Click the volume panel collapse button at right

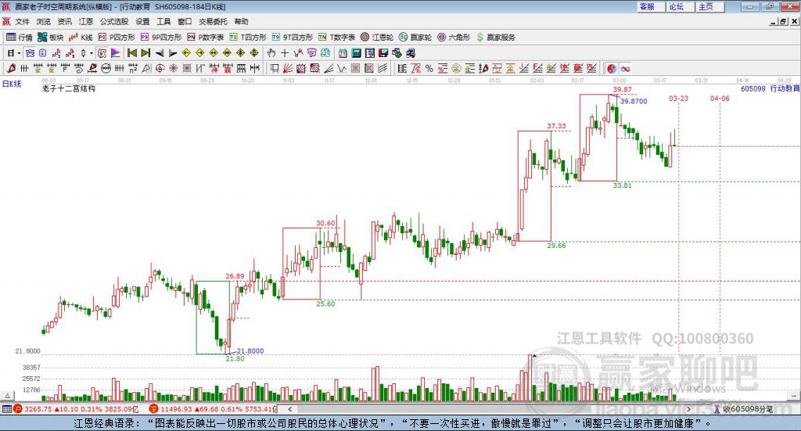tap(794, 396)
